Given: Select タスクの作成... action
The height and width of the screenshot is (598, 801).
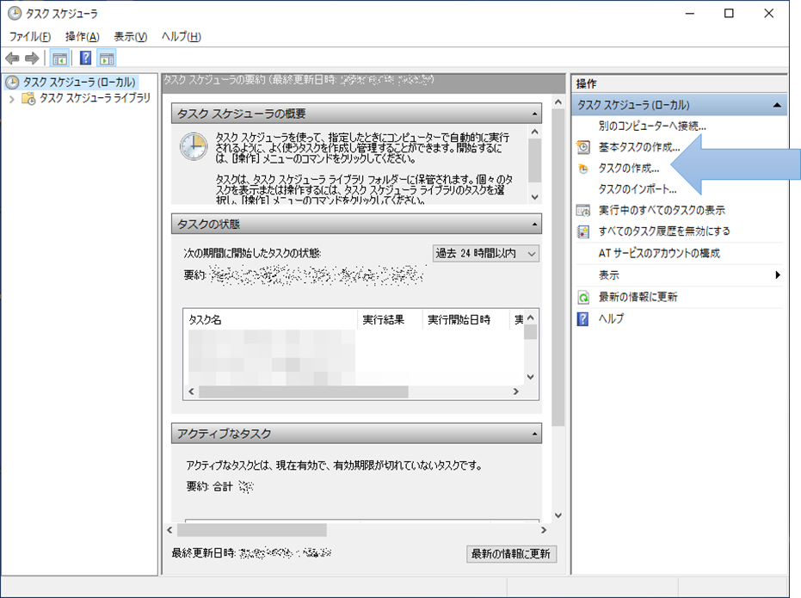Looking at the screenshot, I should pyautogui.click(x=629, y=169).
